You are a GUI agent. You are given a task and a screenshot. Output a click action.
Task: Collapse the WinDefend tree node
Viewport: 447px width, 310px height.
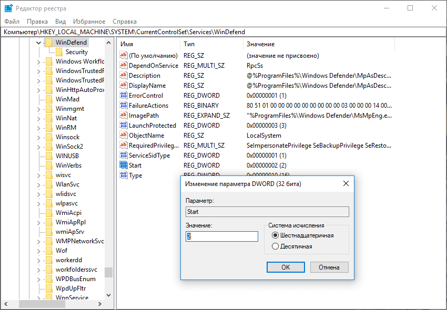(x=39, y=43)
